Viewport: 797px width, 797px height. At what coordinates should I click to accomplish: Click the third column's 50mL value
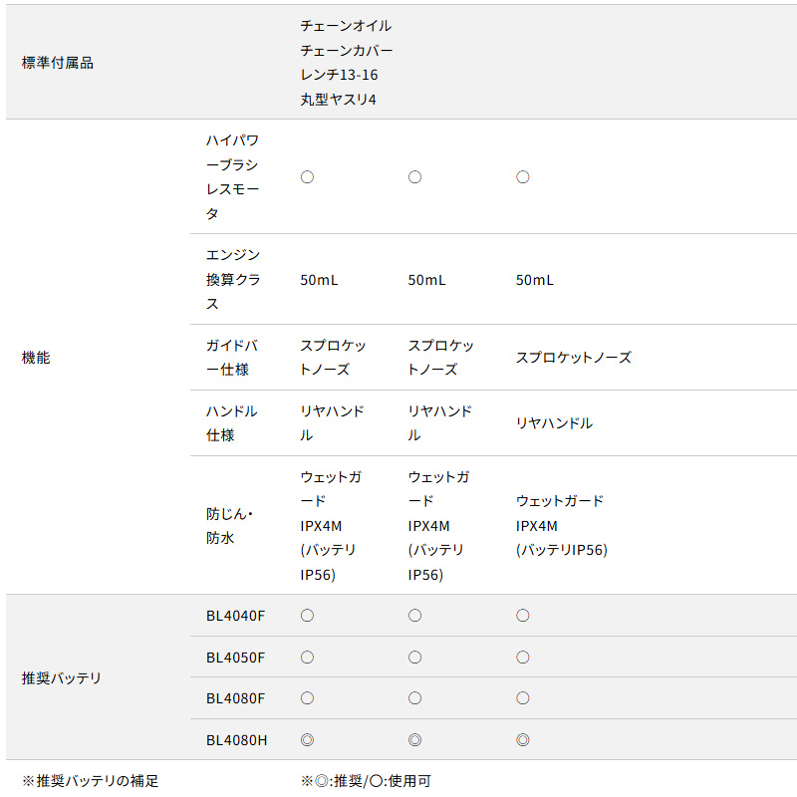coord(535,280)
